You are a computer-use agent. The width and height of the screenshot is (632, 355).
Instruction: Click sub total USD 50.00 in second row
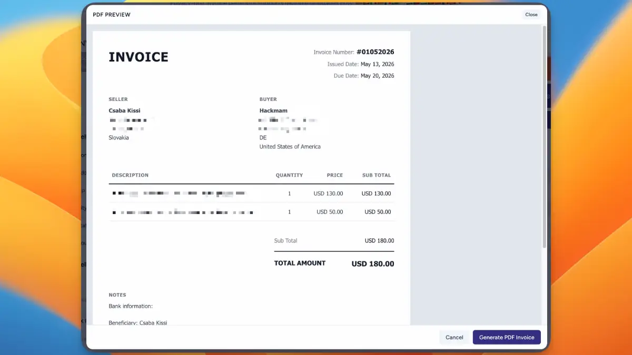click(x=378, y=212)
